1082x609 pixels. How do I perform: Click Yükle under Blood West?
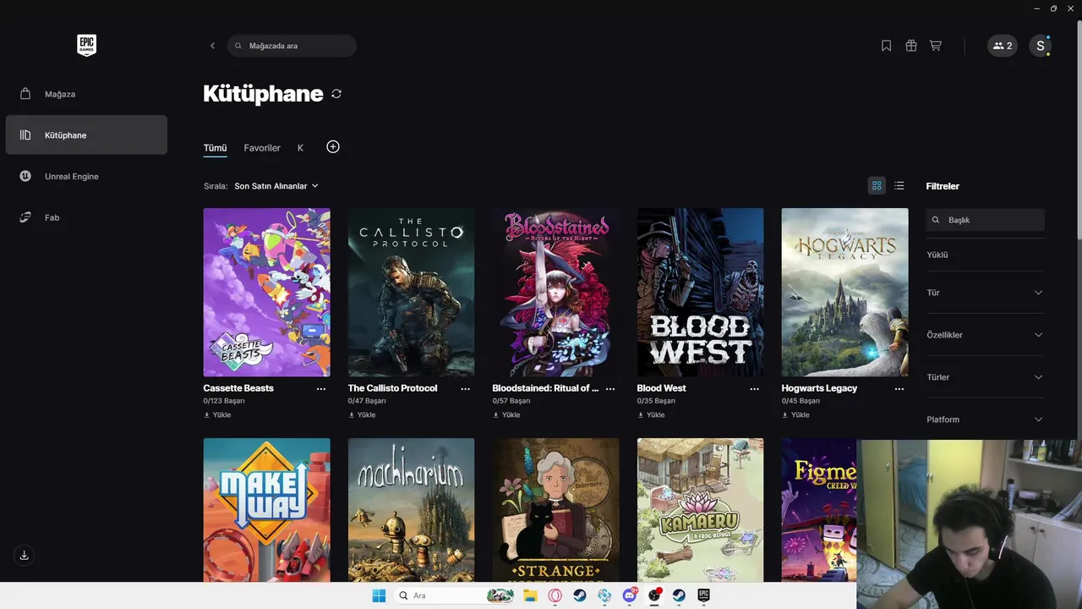[x=651, y=415]
